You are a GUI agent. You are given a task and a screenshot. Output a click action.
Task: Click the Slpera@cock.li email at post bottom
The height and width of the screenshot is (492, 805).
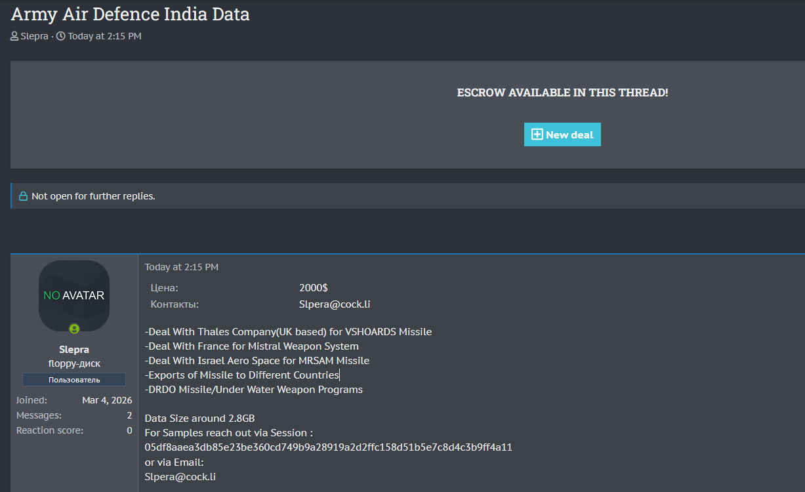coord(180,476)
